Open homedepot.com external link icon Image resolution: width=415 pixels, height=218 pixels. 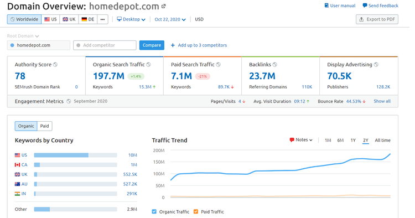point(164,6)
